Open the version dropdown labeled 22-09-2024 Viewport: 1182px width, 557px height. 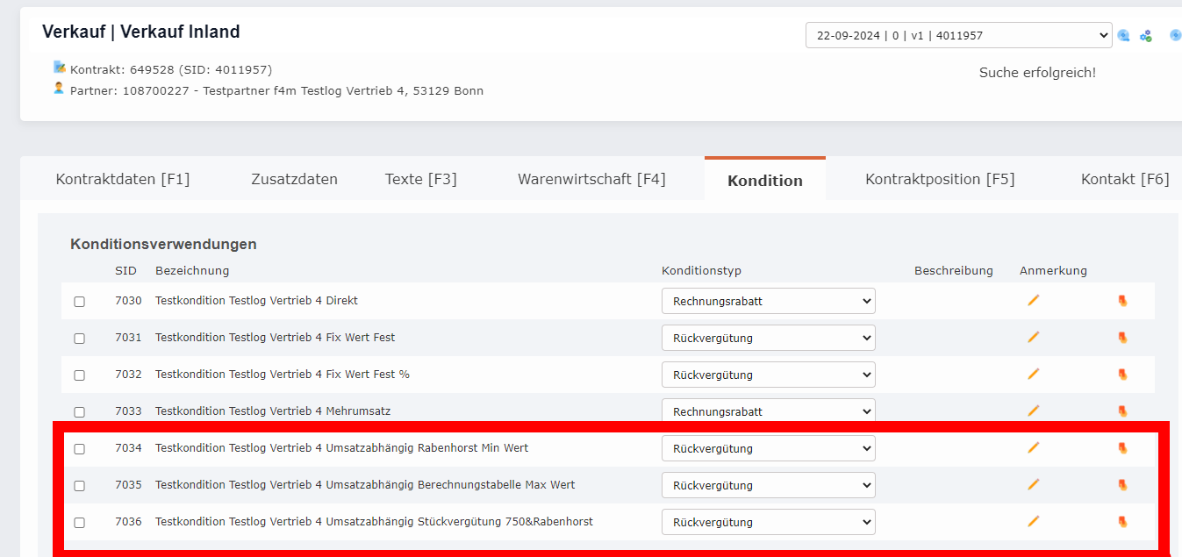(x=958, y=35)
